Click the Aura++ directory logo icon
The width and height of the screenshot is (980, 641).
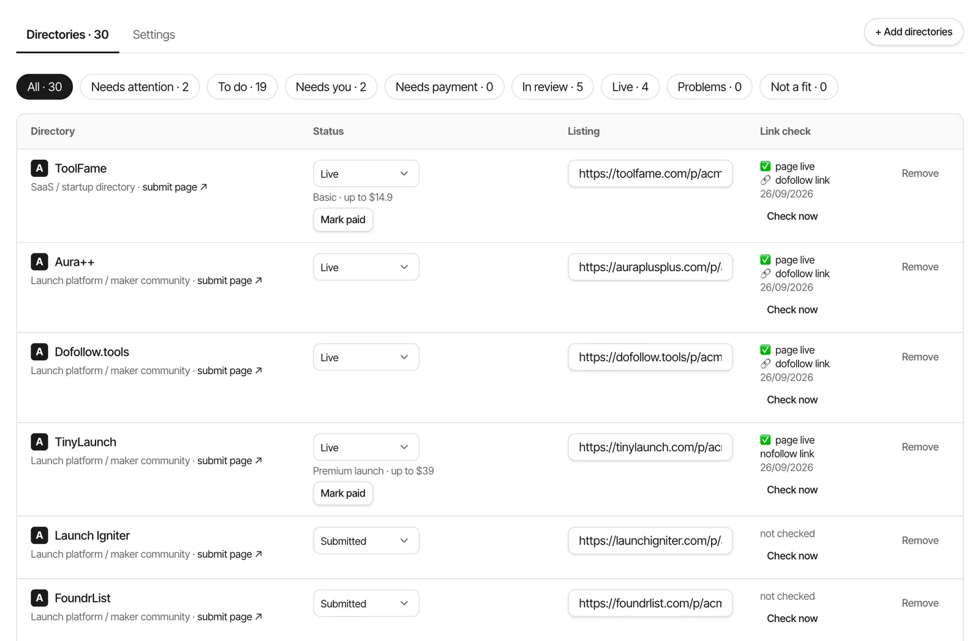(39, 261)
